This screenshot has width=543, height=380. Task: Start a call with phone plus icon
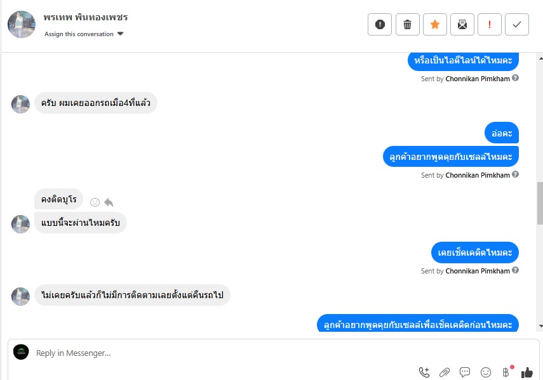pos(424,372)
